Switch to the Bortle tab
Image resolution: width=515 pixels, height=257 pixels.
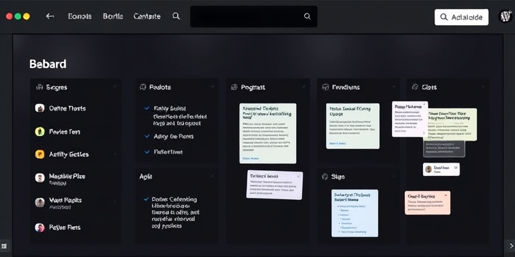[113, 17]
